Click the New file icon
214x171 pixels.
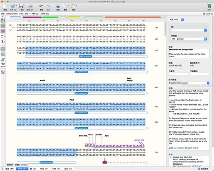[5, 6]
